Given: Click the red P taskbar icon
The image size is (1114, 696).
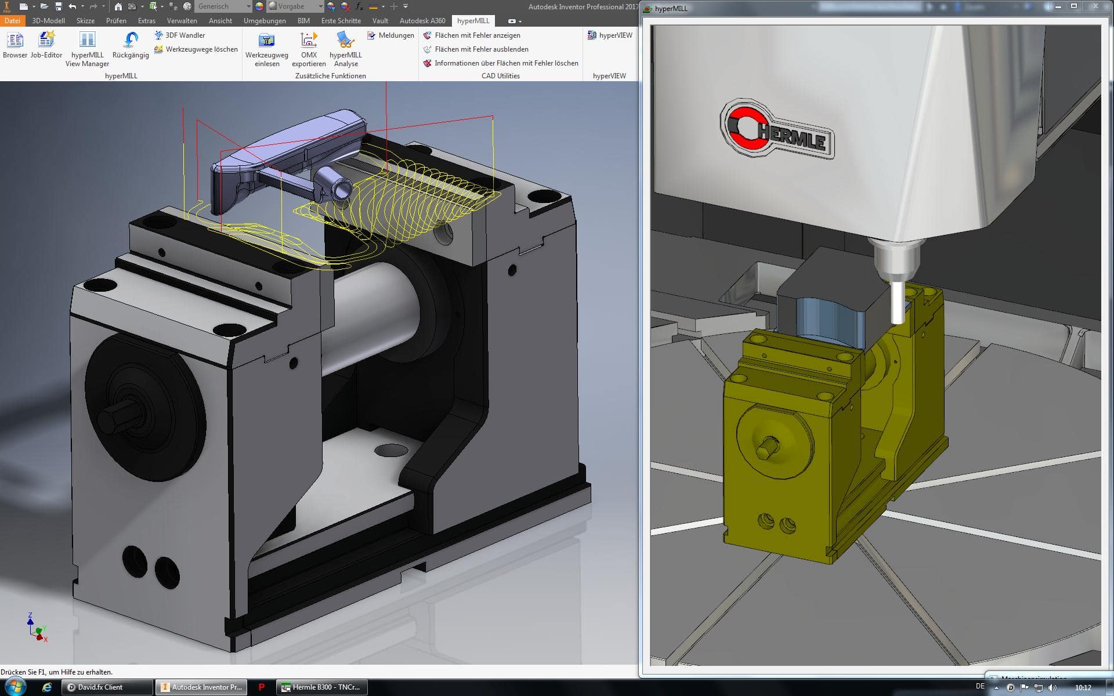Looking at the screenshot, I should 261,687.
